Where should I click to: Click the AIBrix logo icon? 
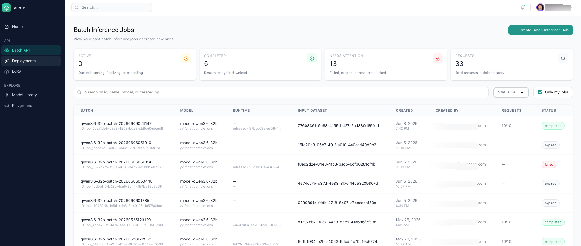click(x=6, y=8)
